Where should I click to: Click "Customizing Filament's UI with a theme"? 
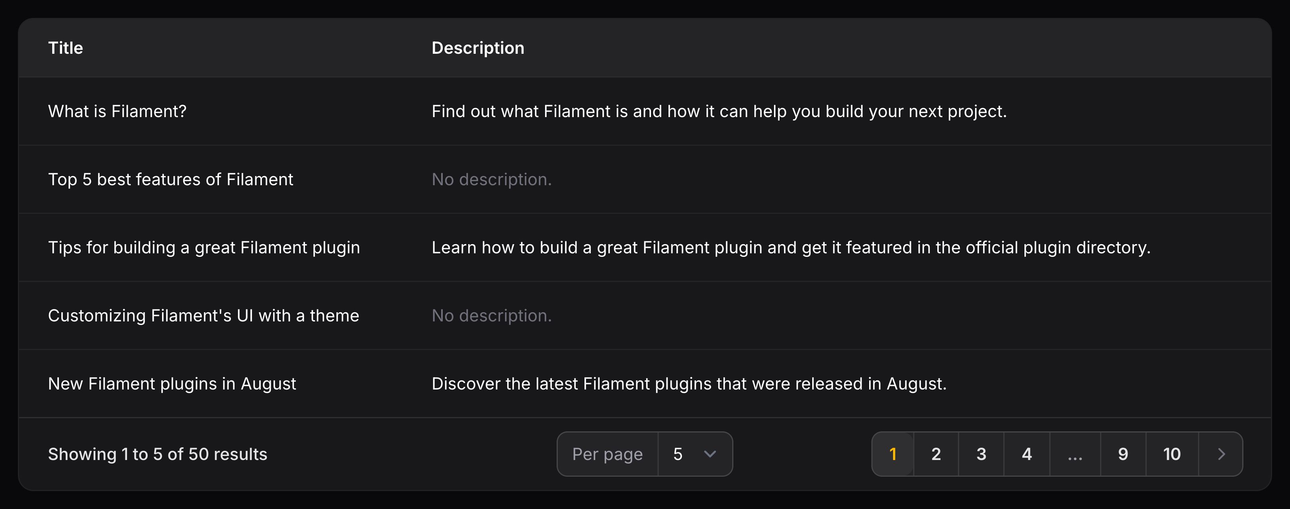pyautogui.click(x=203, y=315)
